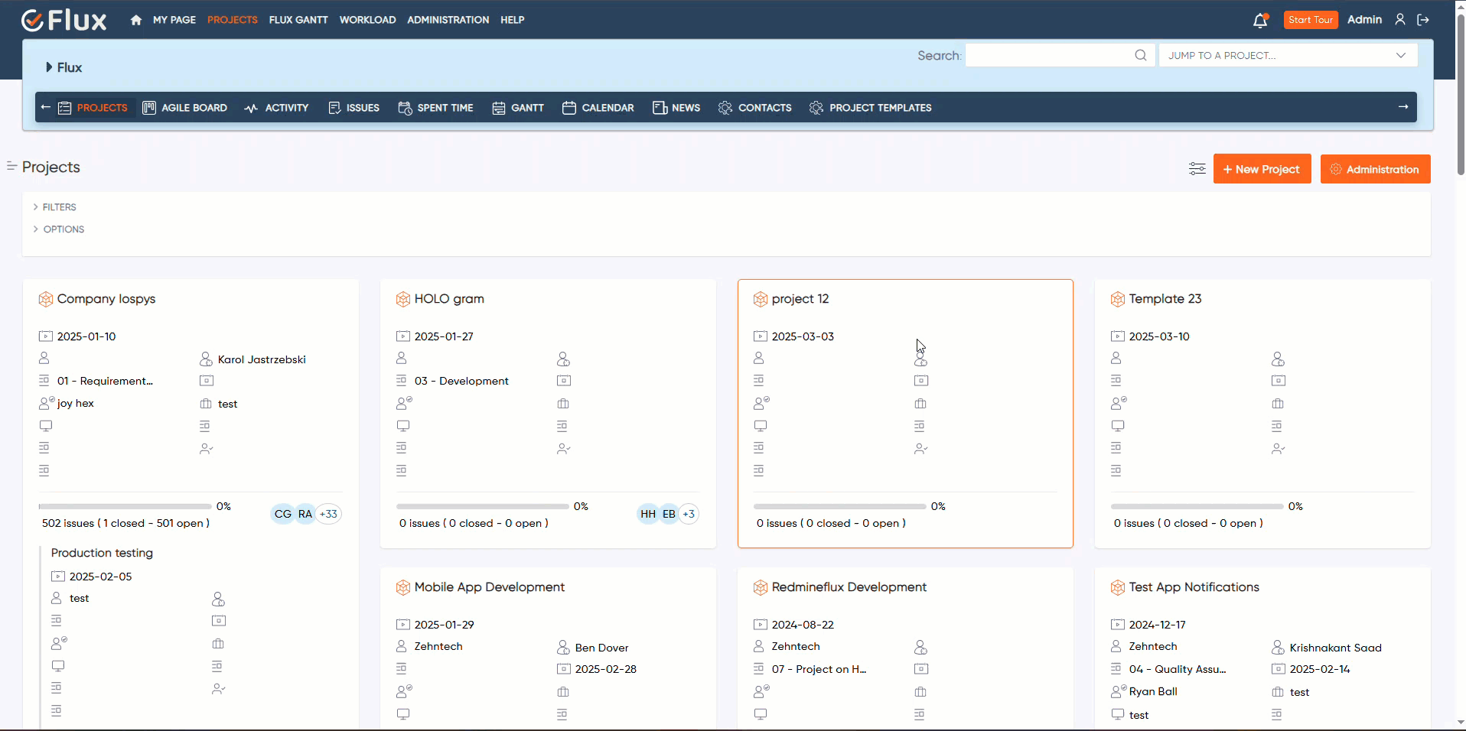
Task: Open ADMINISTRATION top menu
Action: (x=448, y=20)
